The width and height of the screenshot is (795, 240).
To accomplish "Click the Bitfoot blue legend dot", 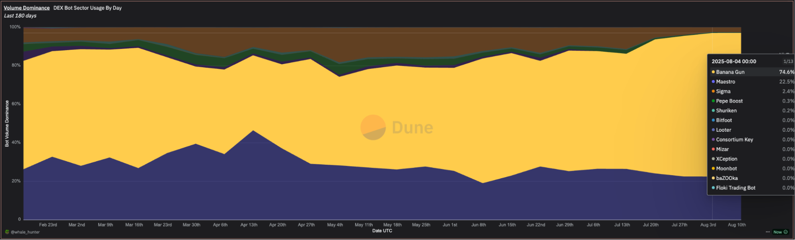I will click(713, 120).
